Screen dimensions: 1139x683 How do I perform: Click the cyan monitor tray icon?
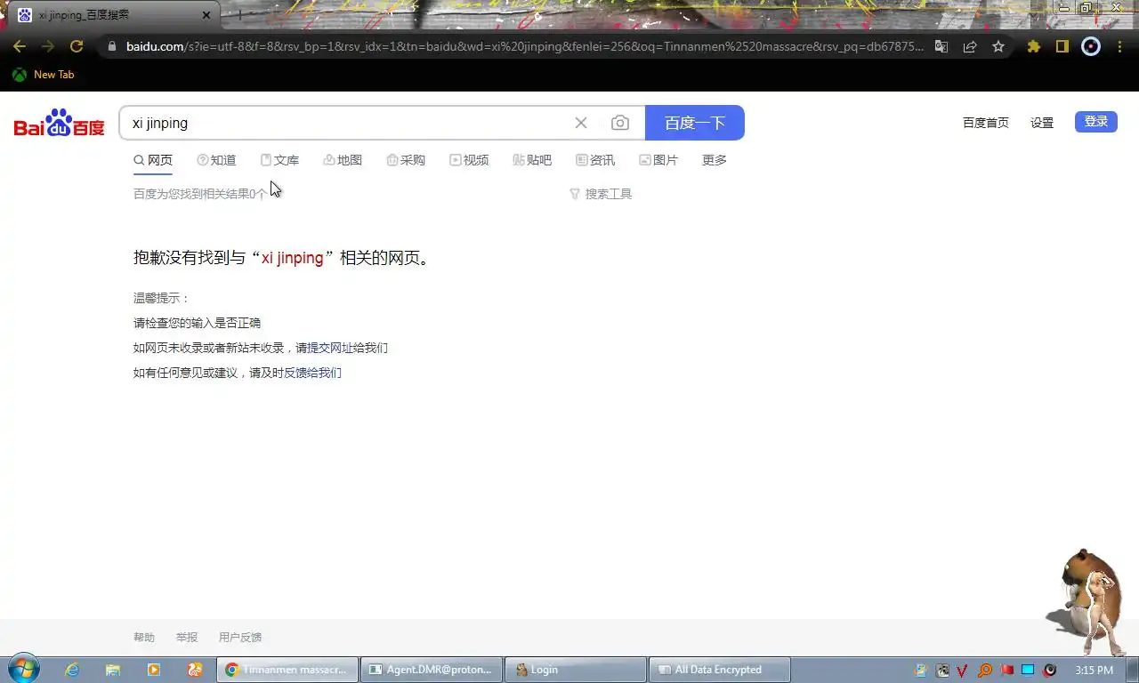pyautogui.click(x=1029, y=670)
